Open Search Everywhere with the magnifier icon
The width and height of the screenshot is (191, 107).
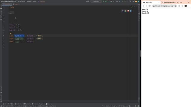pos(133,1)
